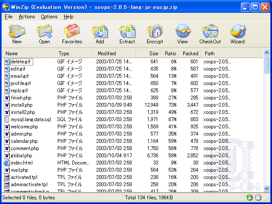
Task: Click the index.html browser icon
Action: pos(7,163)
